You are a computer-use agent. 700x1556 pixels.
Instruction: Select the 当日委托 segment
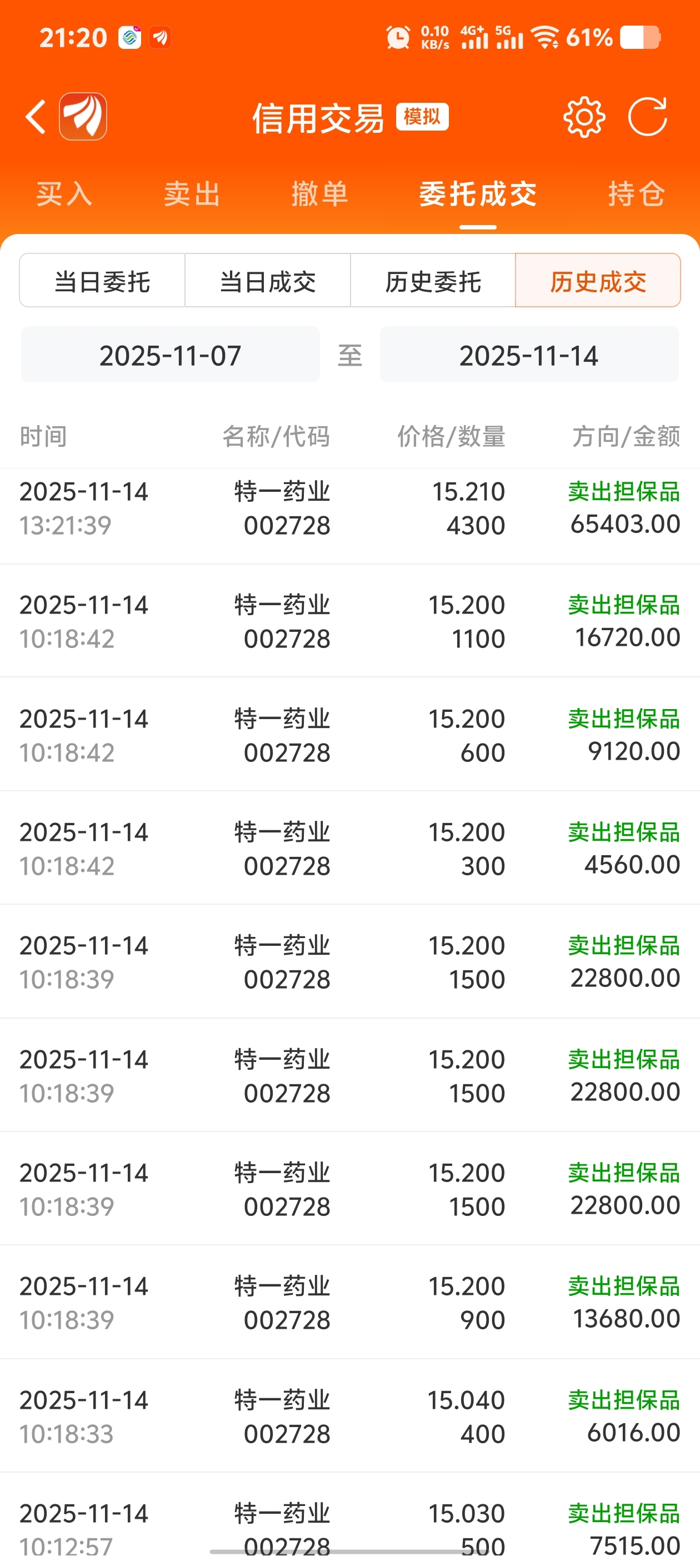click(102, 281)
